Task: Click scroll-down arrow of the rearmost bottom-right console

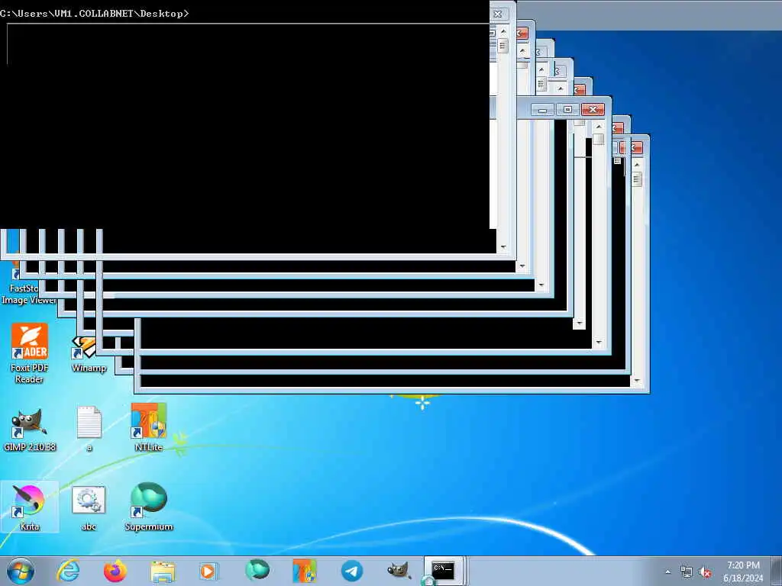Action: point(637,382)
